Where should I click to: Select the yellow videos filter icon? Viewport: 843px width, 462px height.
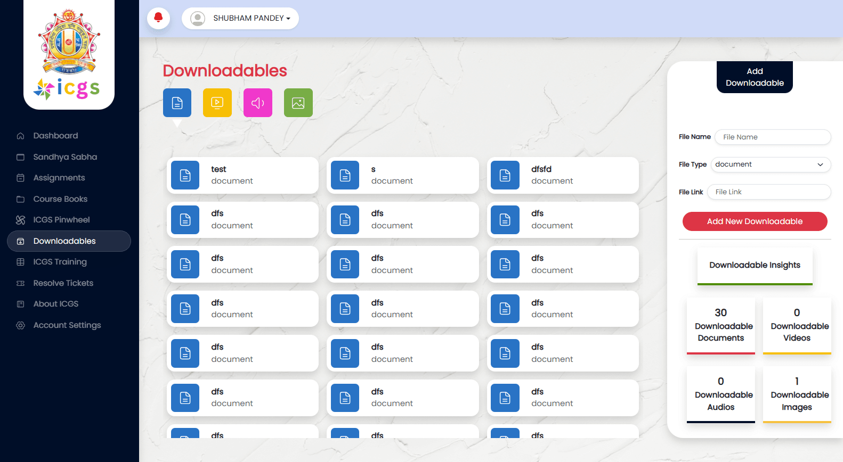tap(217, 103)
